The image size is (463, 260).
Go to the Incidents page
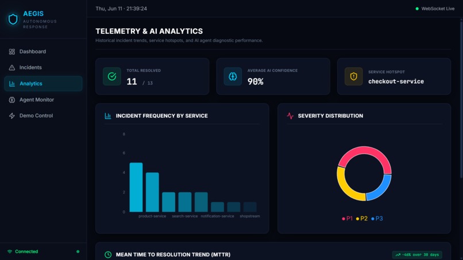pos(43,68)
